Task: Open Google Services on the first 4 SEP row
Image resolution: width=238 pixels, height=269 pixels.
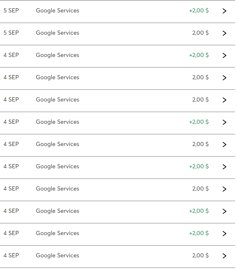Action: pyautogui.click(x=57, y=55)
